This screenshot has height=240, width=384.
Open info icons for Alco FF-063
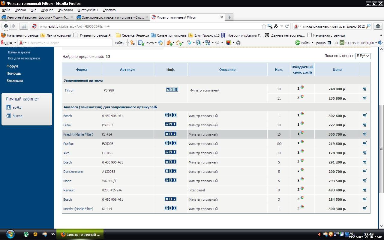coord(170,152)
